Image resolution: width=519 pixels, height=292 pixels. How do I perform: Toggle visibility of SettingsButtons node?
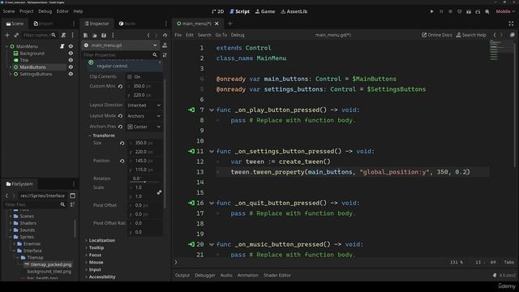pyautogui.click(x=71, y=74)
